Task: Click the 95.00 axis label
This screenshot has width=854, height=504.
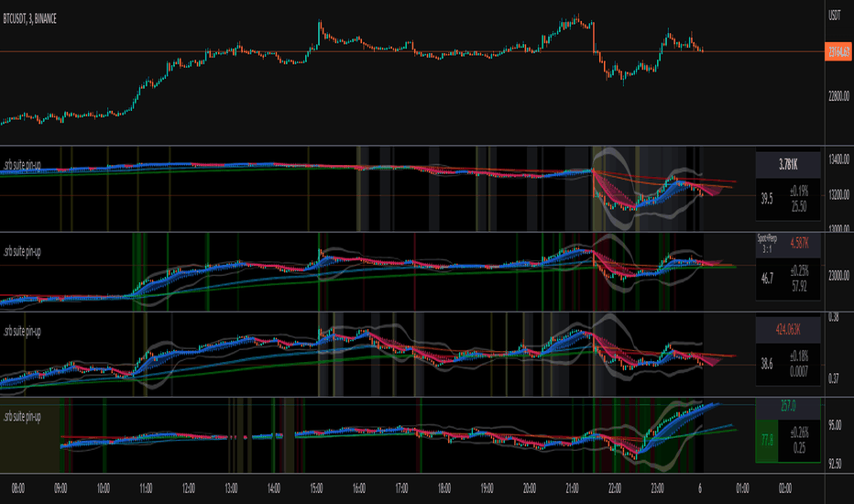Action: coord(835,425)
